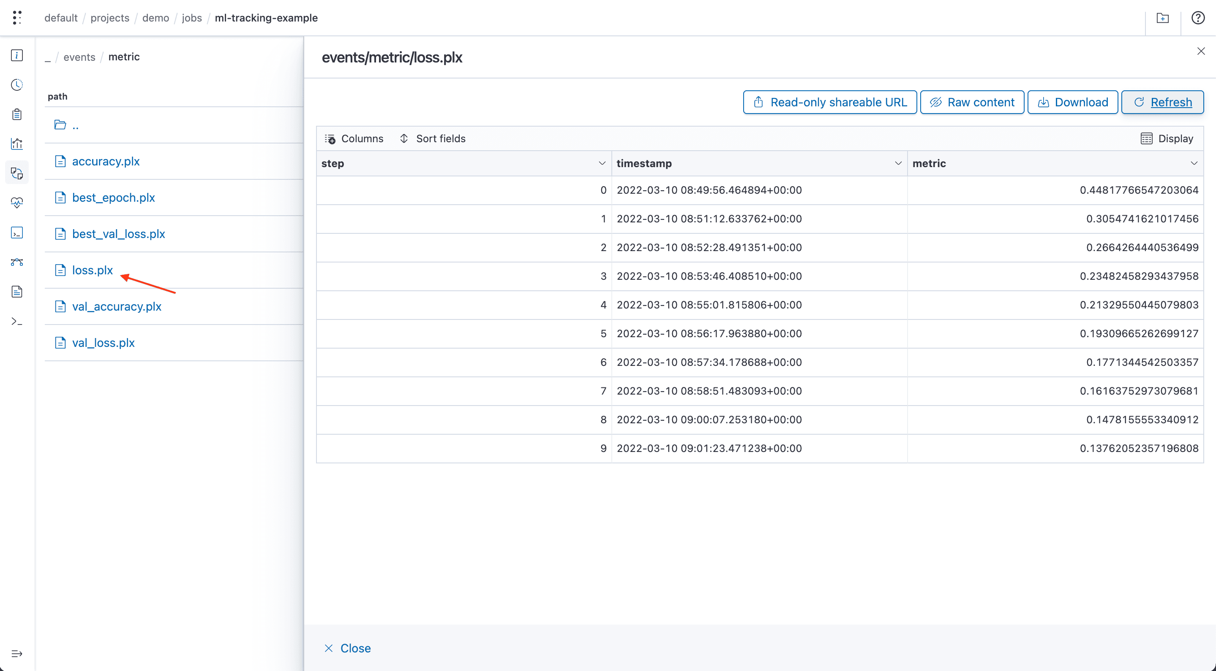Expand the step column dropdown
1216x671 pixels.
tap(601, 163)
